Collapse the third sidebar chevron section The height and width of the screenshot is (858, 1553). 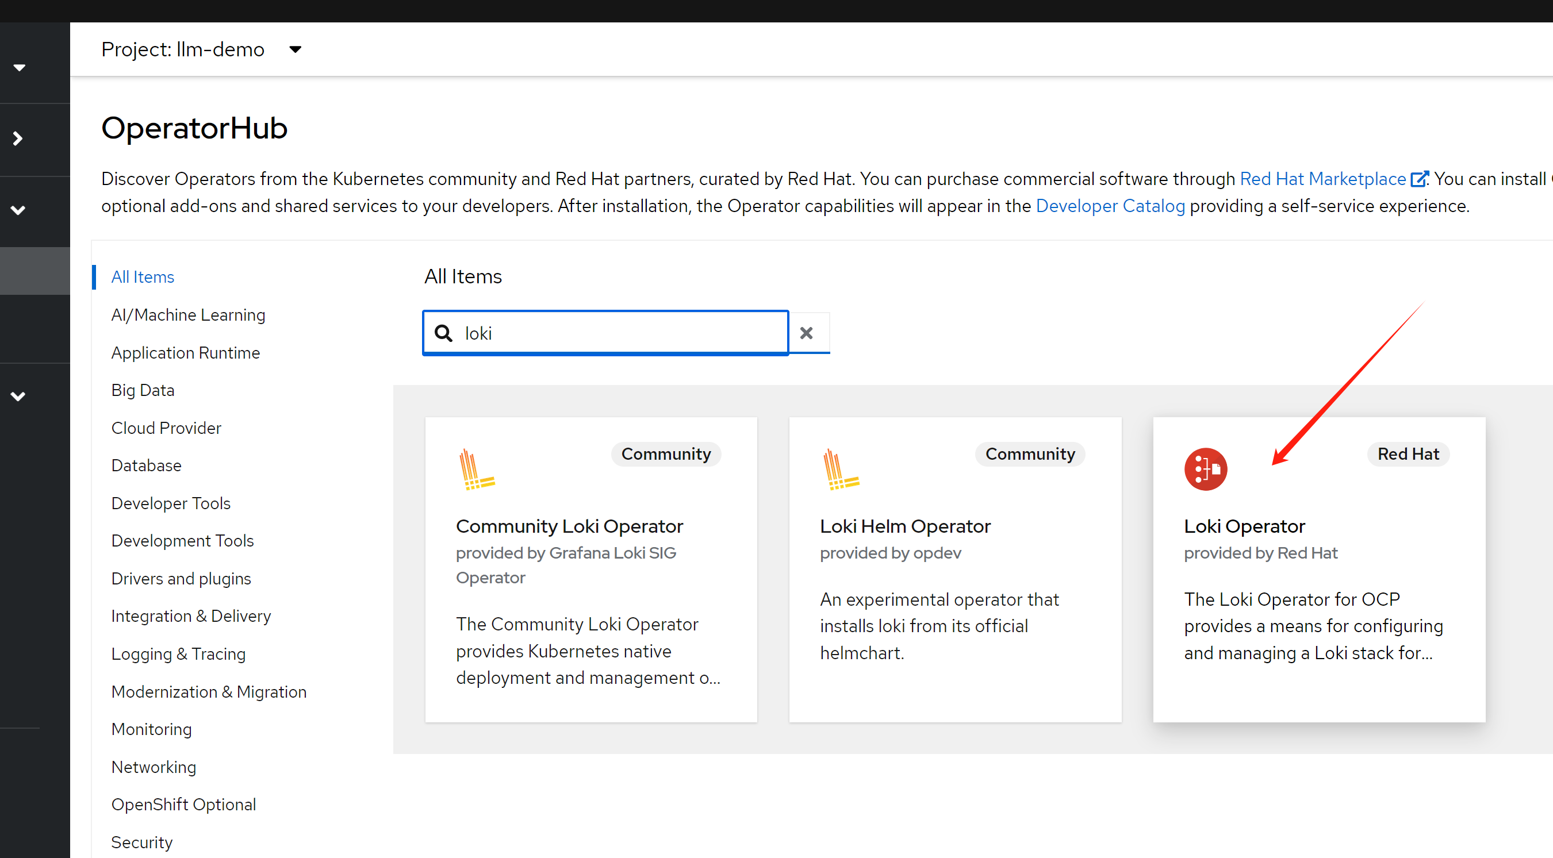[18, 210]
